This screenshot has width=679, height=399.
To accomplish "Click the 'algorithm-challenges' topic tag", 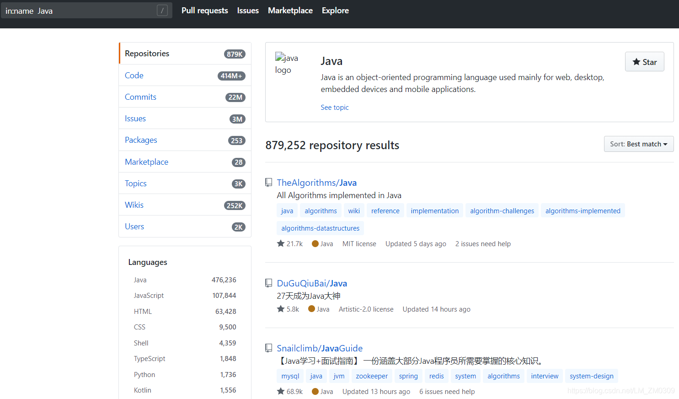I will [x=502, y=210].
